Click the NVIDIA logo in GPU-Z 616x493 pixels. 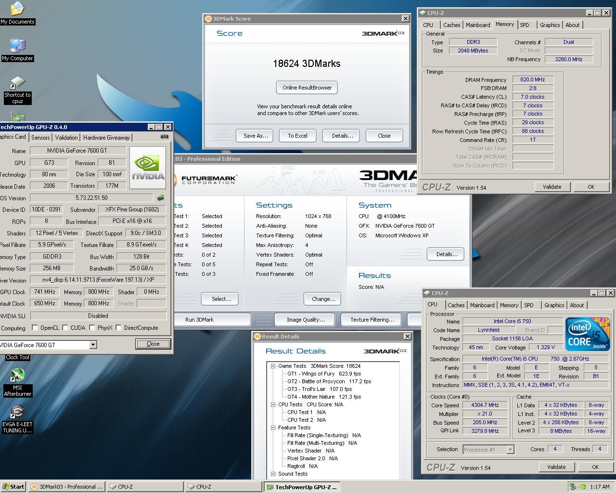pos(148,167)
